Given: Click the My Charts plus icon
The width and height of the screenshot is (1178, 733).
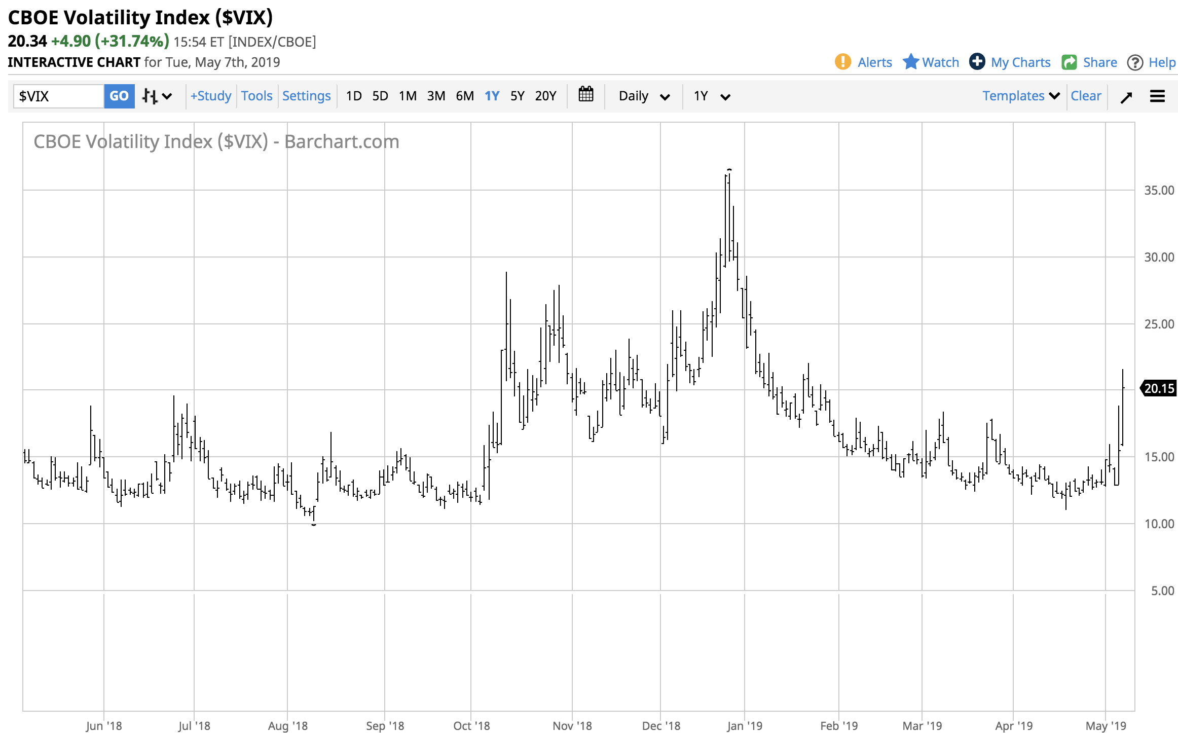Looking at the screenshot, I should (977, 62).
